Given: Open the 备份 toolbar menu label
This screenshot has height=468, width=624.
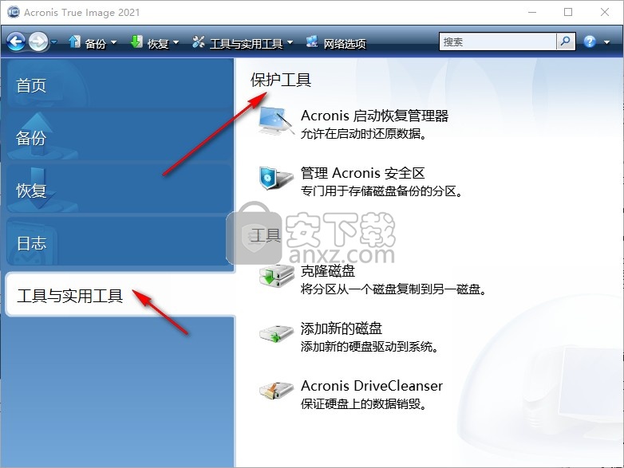Looking at the screenshot, I should (96, 43).
